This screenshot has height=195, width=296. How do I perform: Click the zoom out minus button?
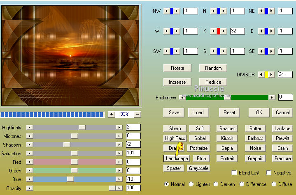[x=138, y=114]
